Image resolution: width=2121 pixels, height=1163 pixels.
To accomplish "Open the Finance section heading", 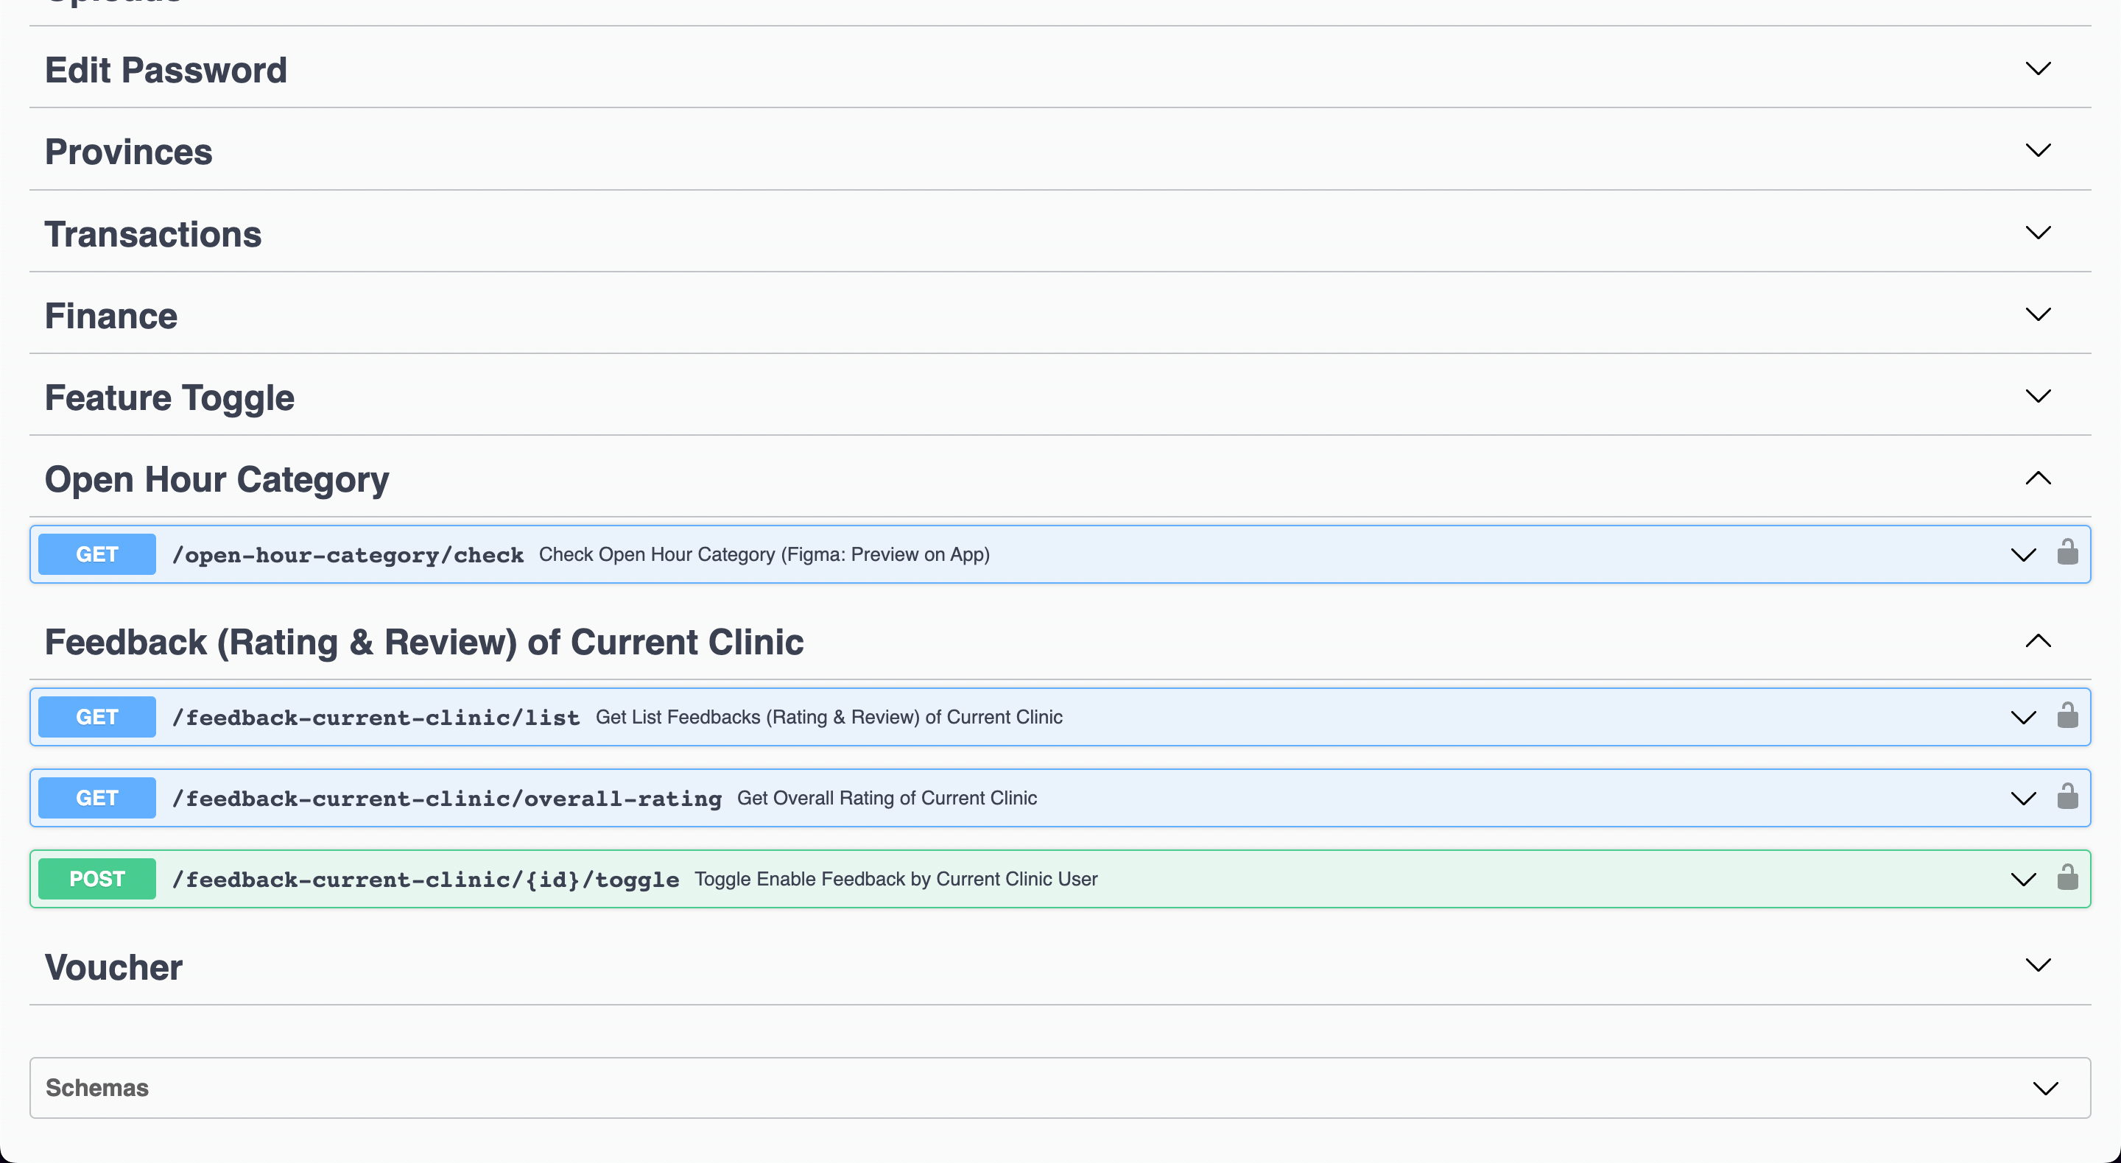I will tap(111, 316).
